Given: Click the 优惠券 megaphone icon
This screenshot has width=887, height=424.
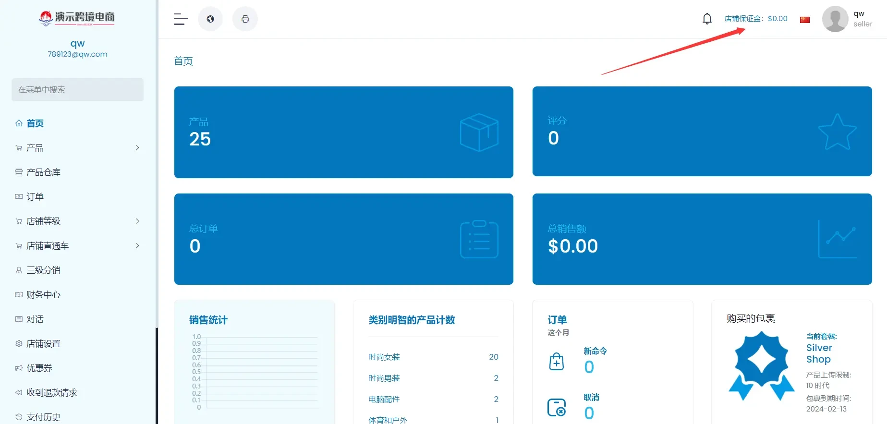Looking at the screenshot, I should coord(19,368).
